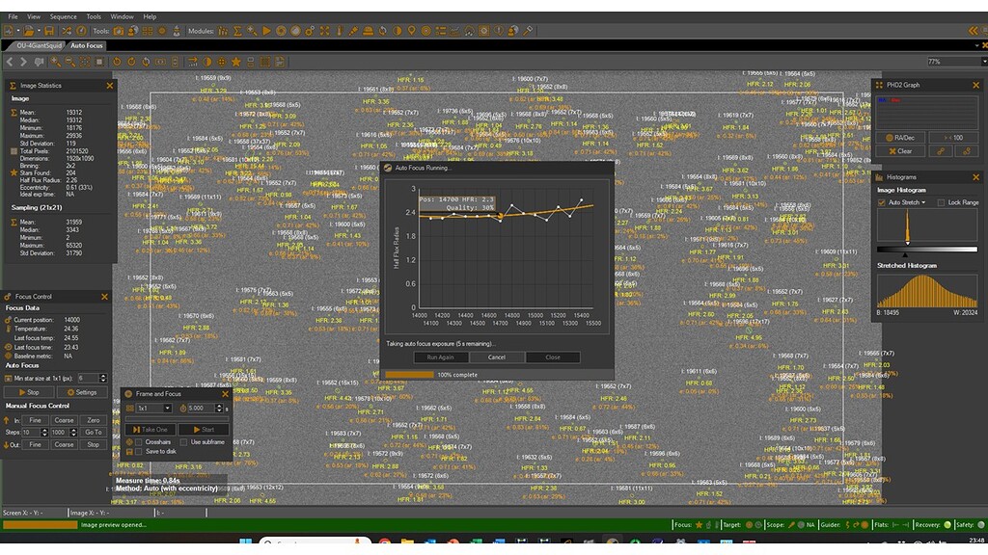Cancel the running auto focus
988x555 pixels.
pos(496,357)
